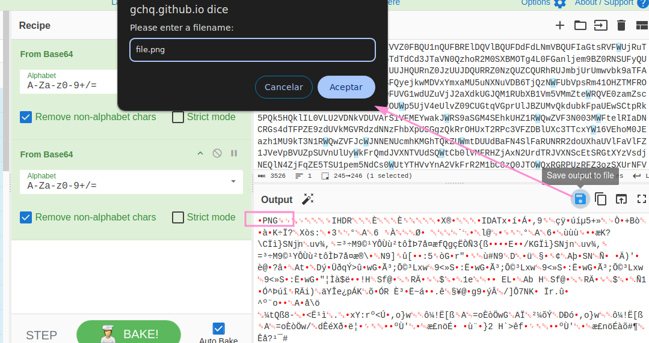Replace input with output icon
649x343 pixels.
(x=621, y=199)
